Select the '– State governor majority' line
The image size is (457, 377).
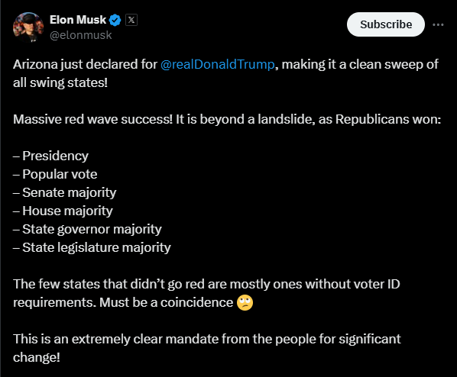[x=87, y=230]
